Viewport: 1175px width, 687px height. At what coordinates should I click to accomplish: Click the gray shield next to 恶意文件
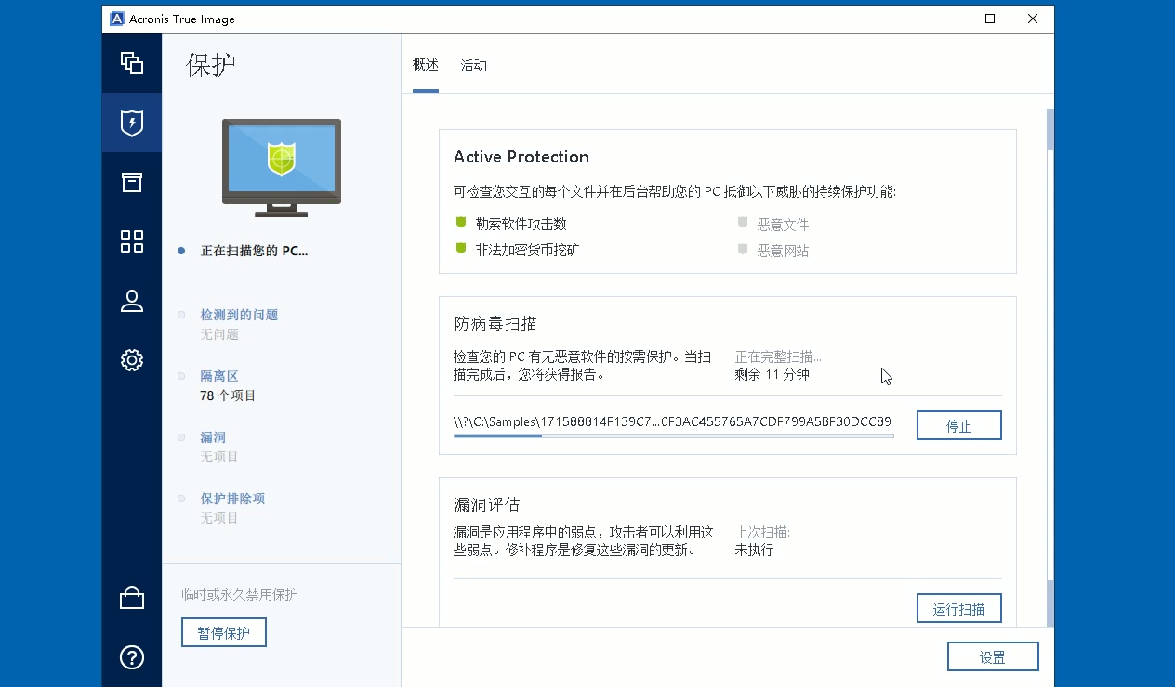tap(743, 223)
